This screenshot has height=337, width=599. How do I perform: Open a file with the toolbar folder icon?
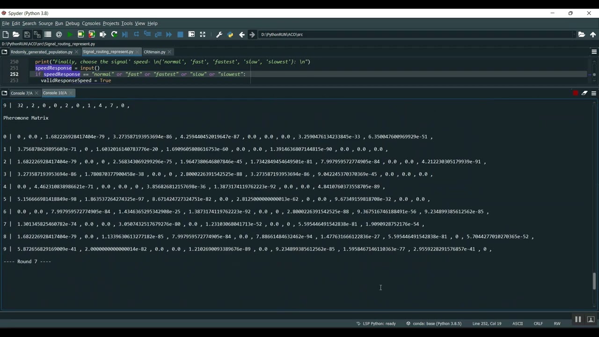coord(16,35)
